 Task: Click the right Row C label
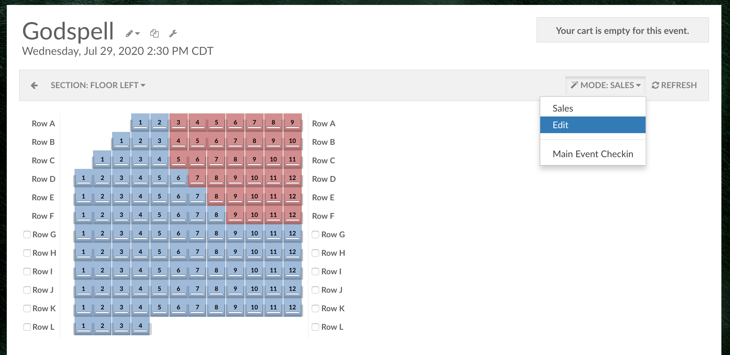pos(323,161)
